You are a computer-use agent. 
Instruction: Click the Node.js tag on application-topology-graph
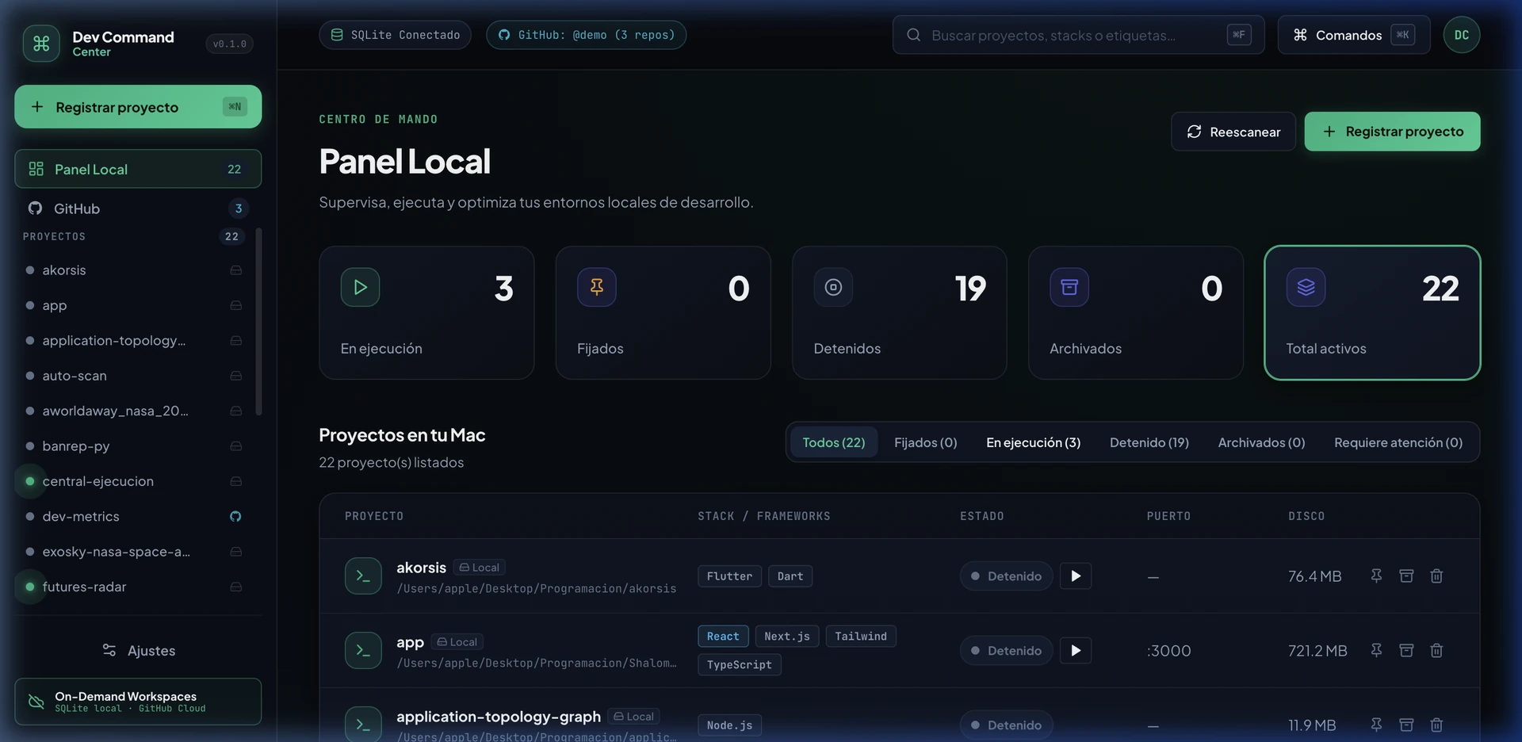[729, 725]
